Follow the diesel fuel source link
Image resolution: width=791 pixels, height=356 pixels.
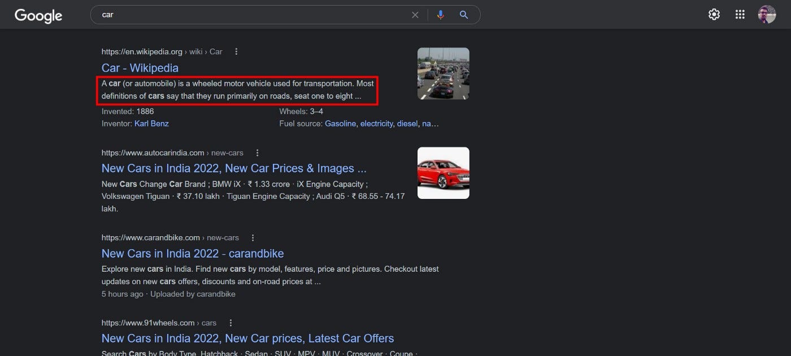point(407,123)
